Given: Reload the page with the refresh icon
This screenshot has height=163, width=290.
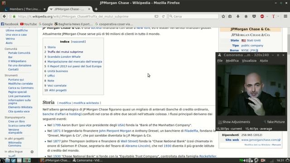Looking at the screenshot, I should (163, 16).
